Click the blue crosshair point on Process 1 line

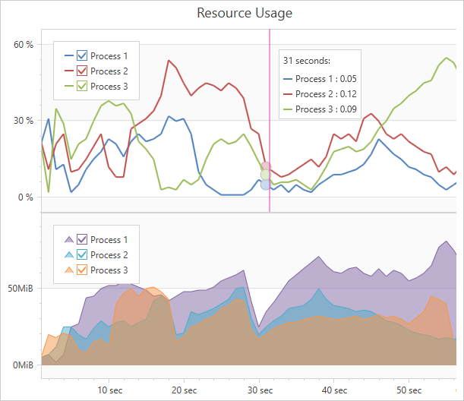coord(266,185)
